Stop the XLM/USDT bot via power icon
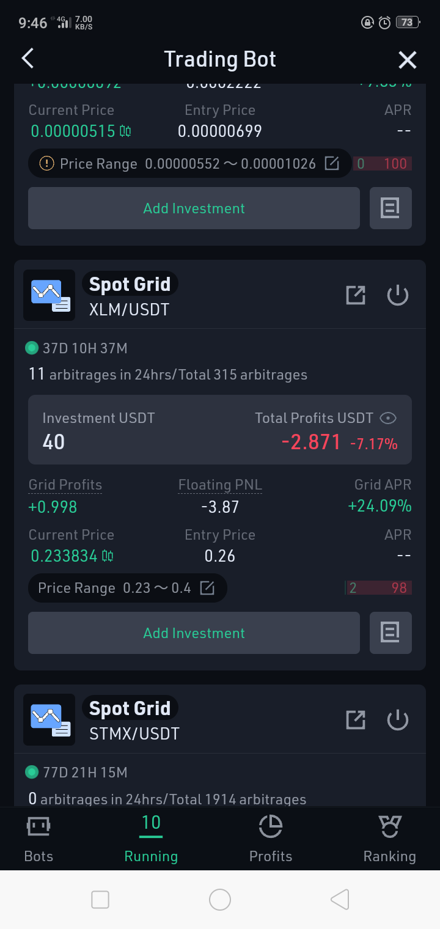Viewport: 440px width, 929px height. coord(398,295)
